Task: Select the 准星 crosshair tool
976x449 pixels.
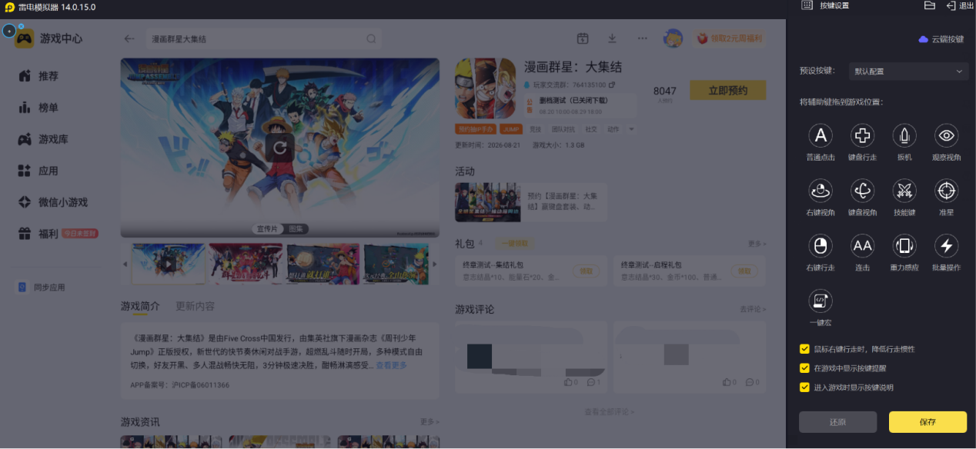Action: (946, 191)
